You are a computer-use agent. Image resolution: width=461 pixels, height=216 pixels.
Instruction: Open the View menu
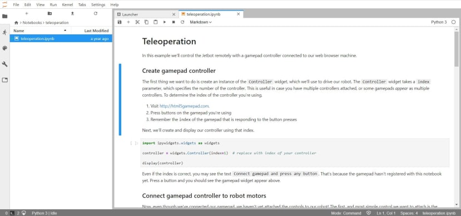(x=41, y=4)
